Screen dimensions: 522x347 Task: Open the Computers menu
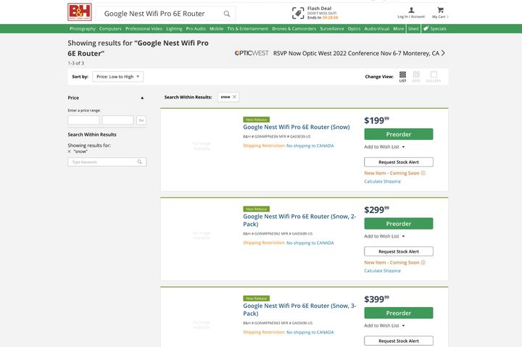click(x=110, y=28)
